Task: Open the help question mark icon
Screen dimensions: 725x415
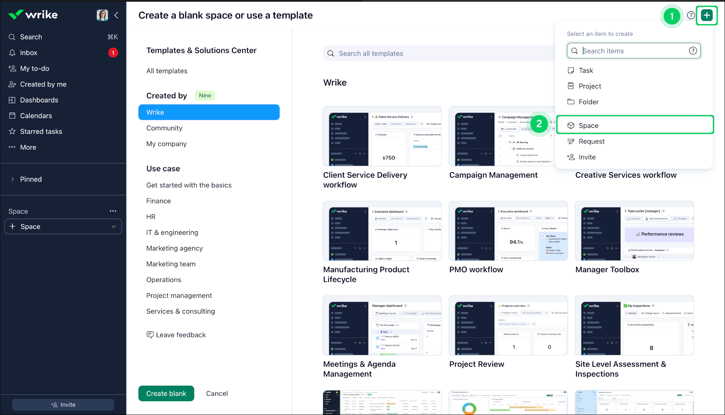Action: point(691,15)
